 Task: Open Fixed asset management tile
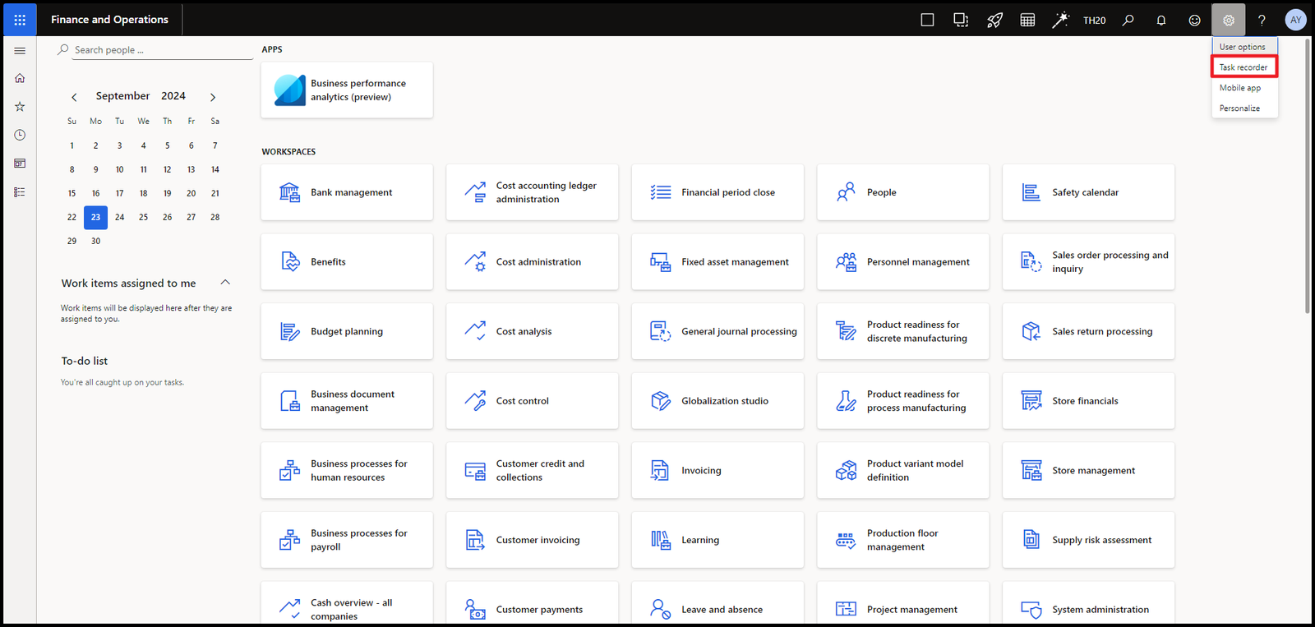coord(717,262)
